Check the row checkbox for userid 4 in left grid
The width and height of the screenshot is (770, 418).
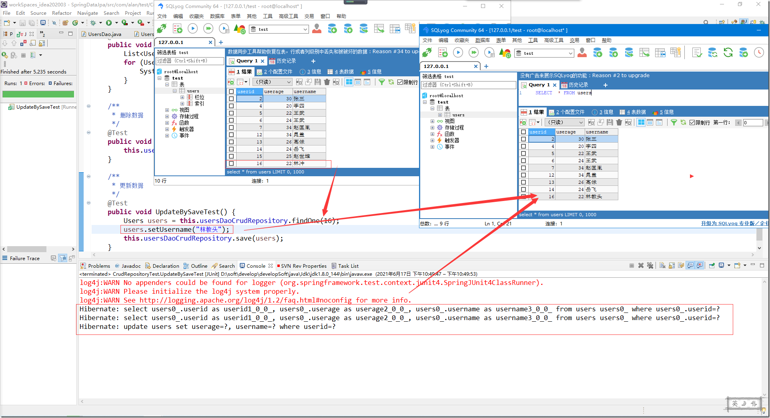(x=231, y=106)
